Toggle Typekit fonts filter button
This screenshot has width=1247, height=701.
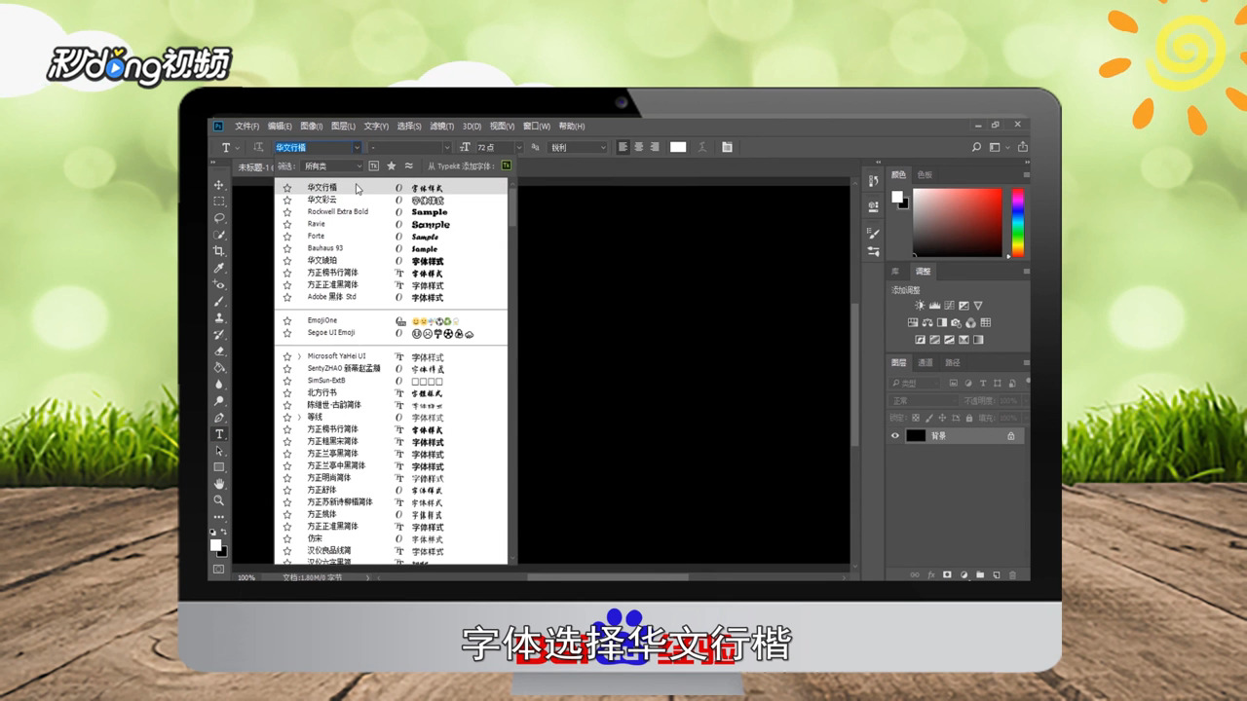(x=374, y=166)
